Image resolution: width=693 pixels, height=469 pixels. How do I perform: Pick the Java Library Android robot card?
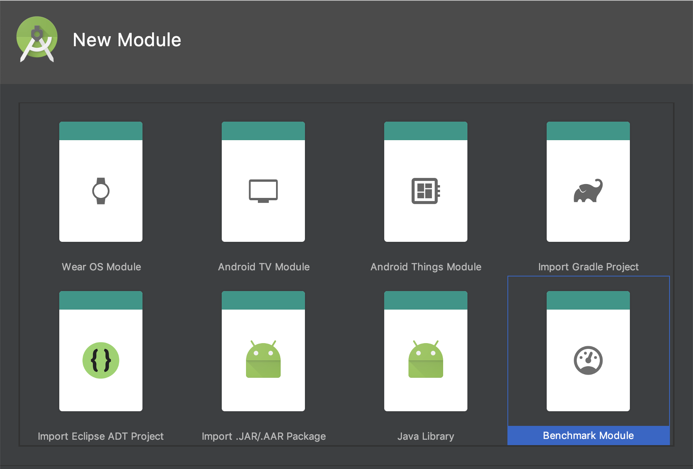(x=426, y=351)
